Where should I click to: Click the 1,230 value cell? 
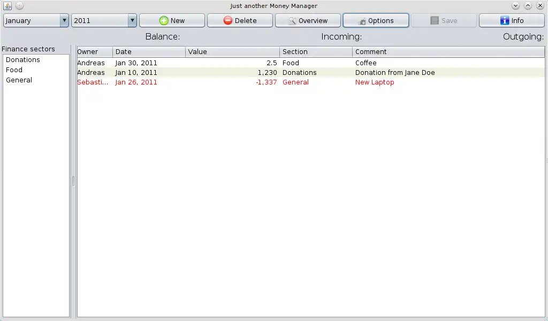tap(232, 73)
